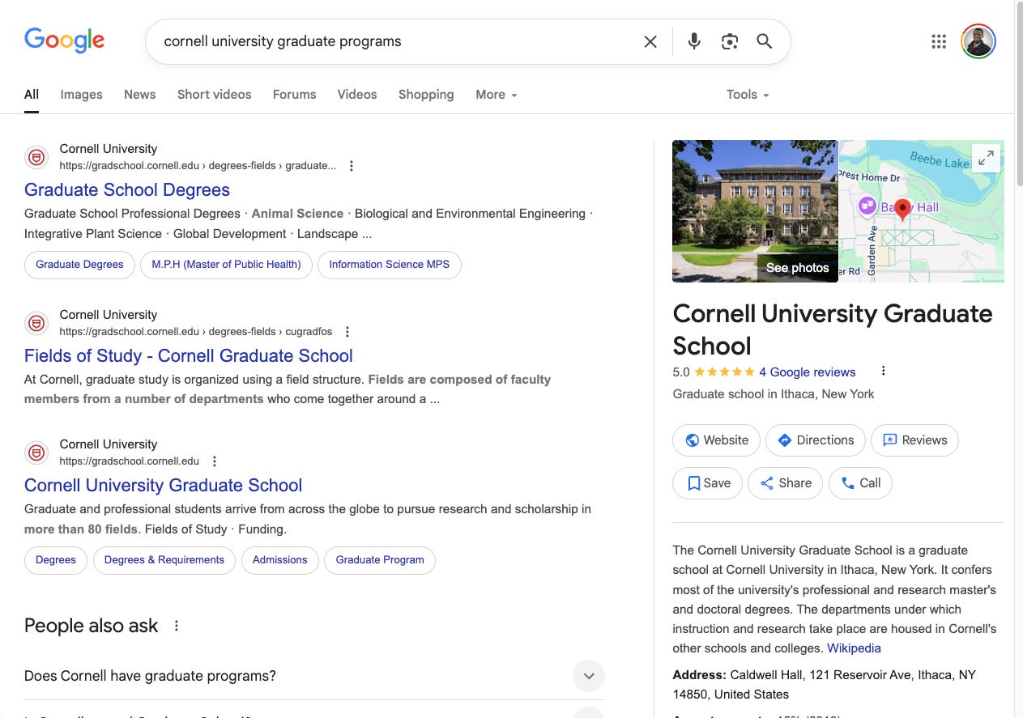
Task: Open the Google account profile avatar
Action: (x=978, y=41)
